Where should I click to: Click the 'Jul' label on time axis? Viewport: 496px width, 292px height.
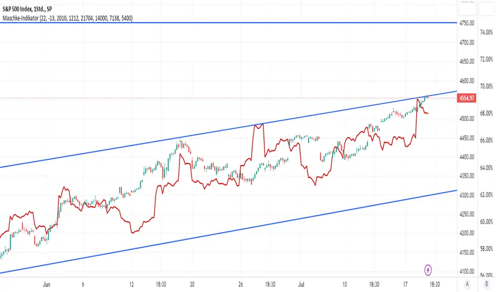click(301, 285)
